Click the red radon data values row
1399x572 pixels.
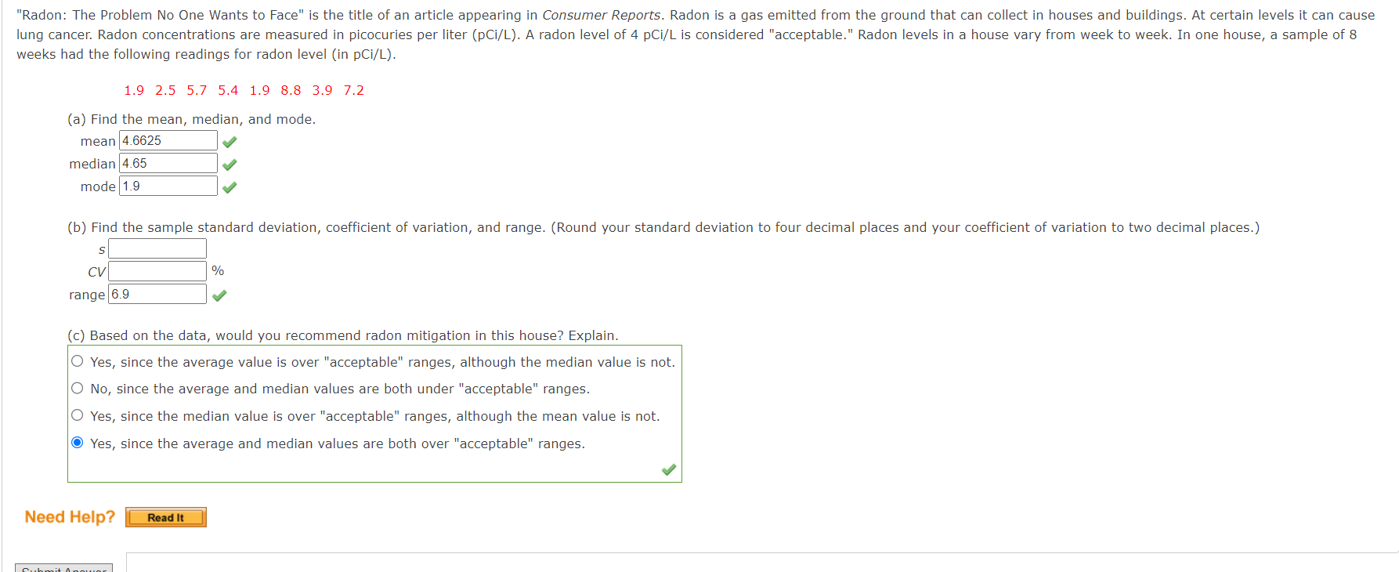244,90
